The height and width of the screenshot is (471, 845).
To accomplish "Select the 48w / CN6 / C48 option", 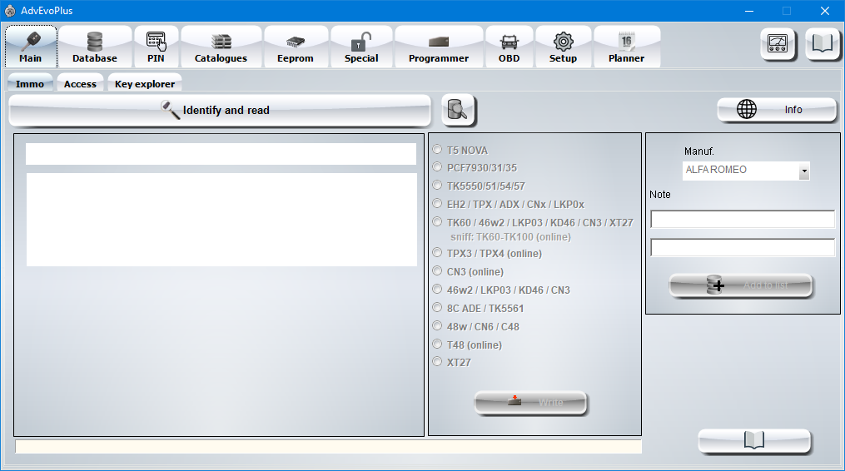I will coord(437,326).
